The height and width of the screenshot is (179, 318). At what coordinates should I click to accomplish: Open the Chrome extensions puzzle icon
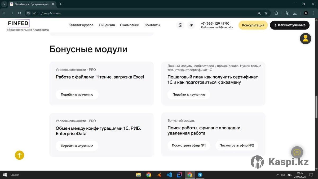pyautogui.click(x=276, y=13)
